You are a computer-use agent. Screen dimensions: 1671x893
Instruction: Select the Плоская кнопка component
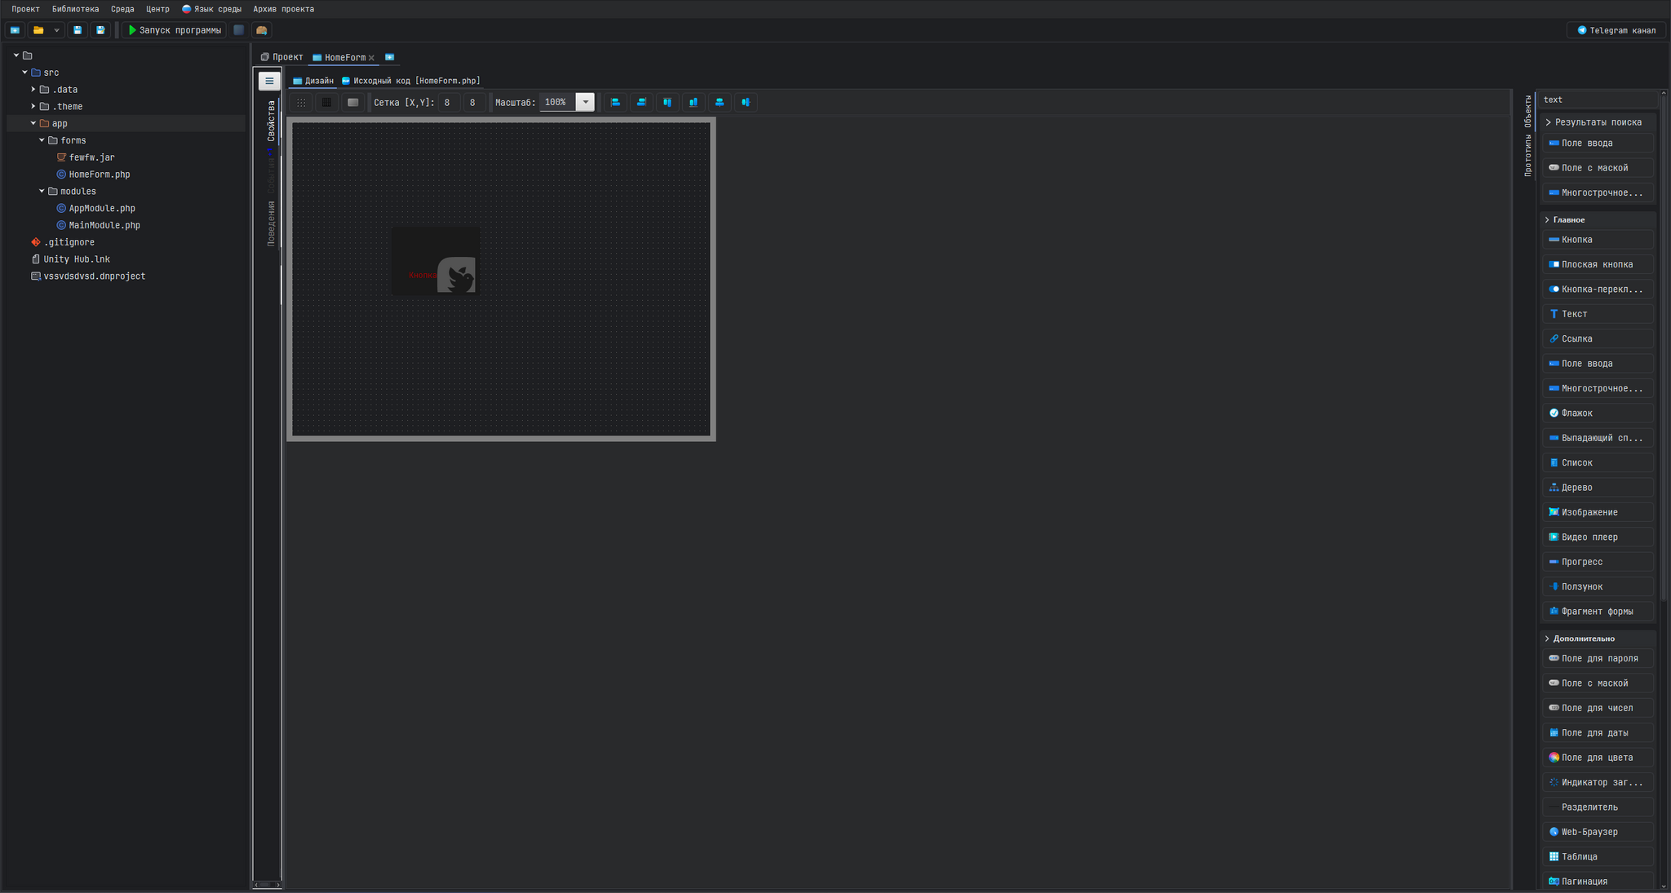tap(1598, 264)
